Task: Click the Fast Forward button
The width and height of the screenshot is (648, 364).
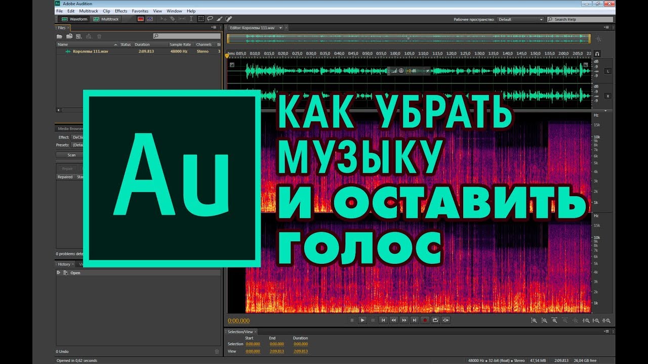Action: click(x=404, y=320)
